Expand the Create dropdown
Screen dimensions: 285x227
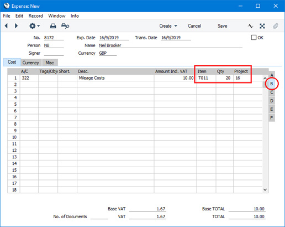(x=168, y=26)
